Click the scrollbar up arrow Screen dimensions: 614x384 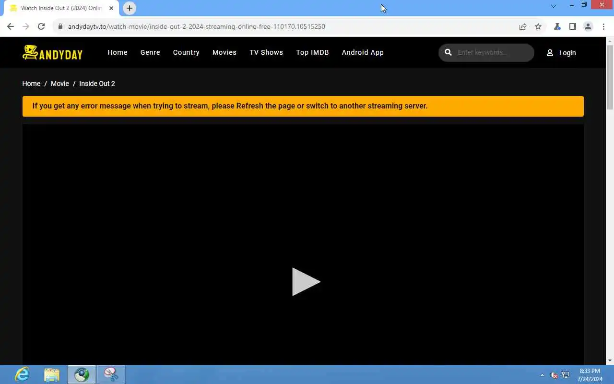point(610,41)
